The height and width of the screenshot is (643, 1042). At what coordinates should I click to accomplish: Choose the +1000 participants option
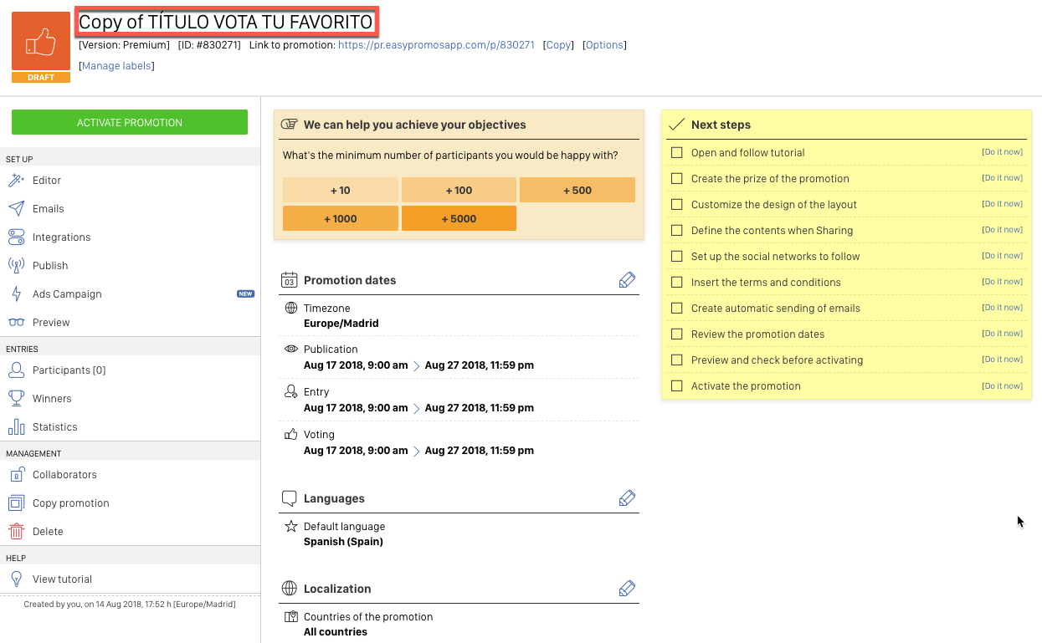[340, 218]
